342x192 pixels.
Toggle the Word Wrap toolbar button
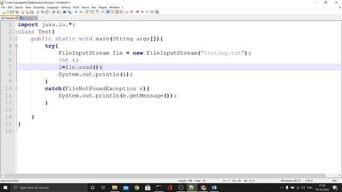(x=97, y=12)
